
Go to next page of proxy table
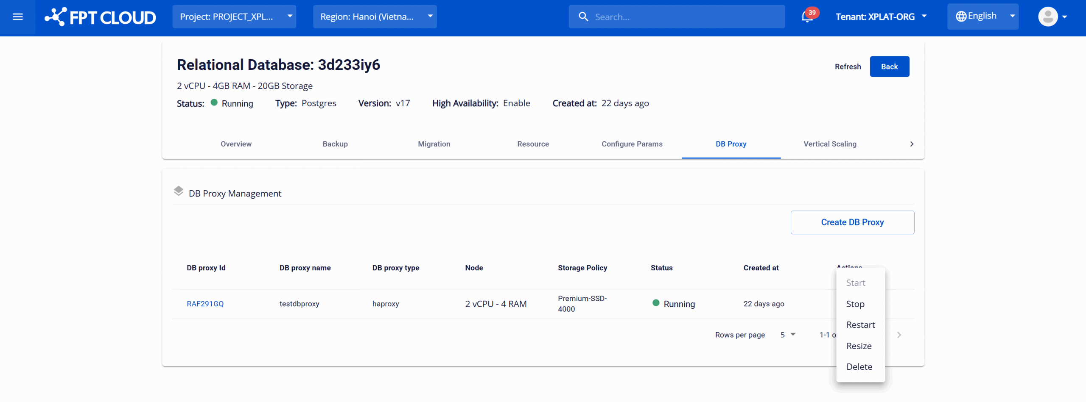pyautogui.click(x=899, y=335)
